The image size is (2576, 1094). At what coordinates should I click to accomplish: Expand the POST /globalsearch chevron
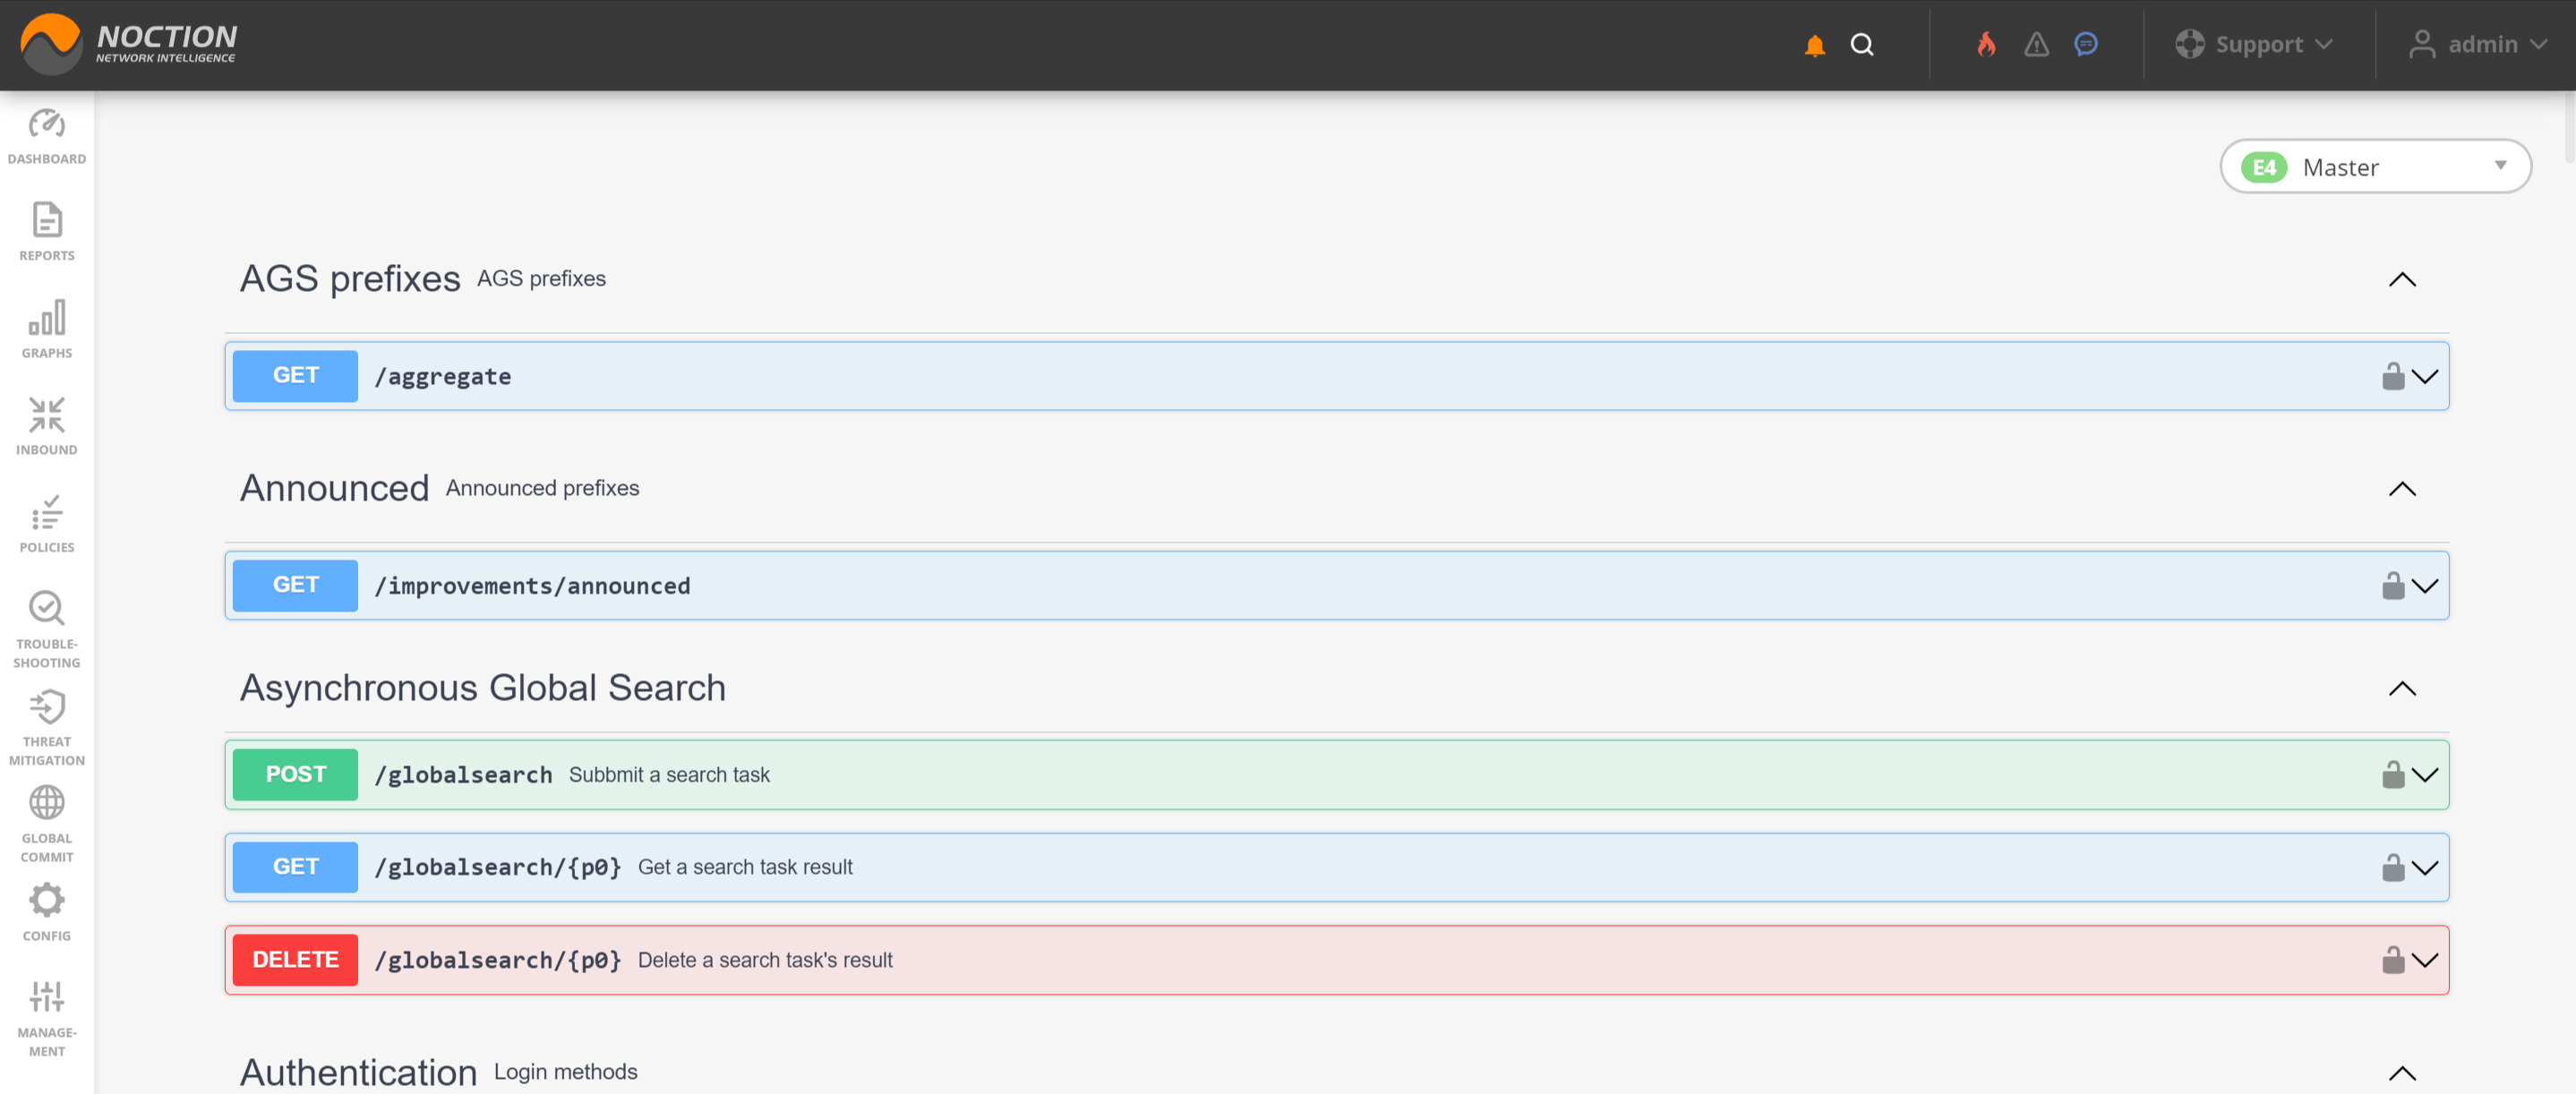tap(2424, 775)
